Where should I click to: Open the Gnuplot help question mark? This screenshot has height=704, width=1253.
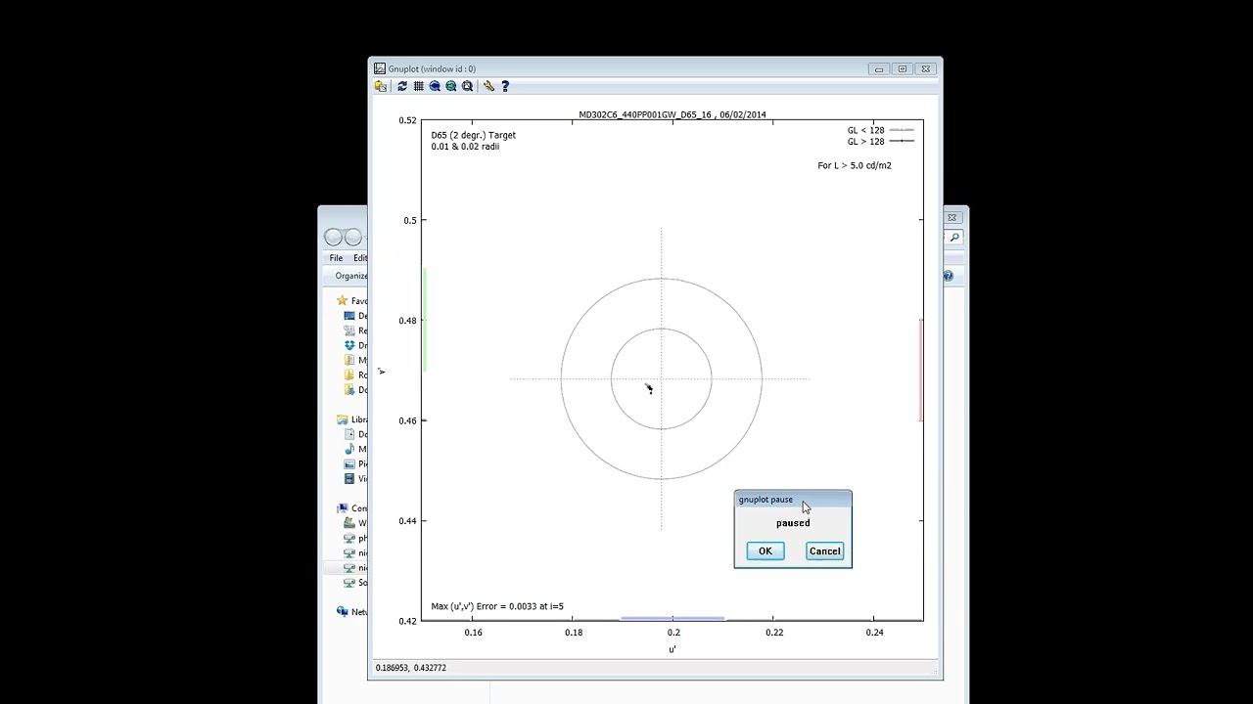click(505, 86)
